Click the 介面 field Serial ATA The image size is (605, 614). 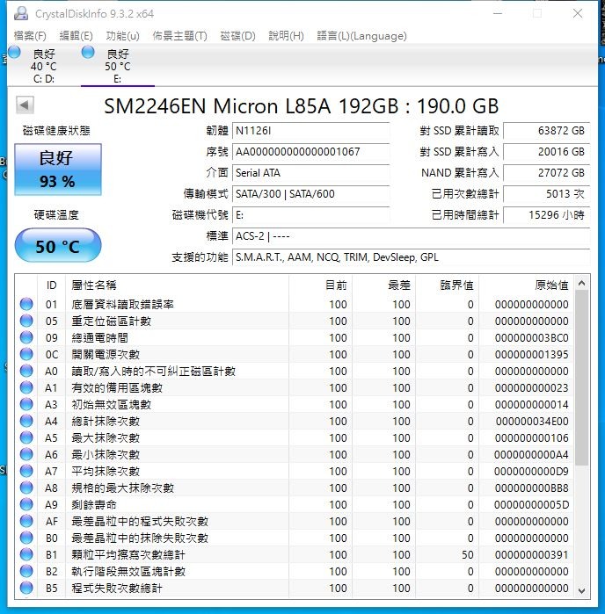[x=311, y=173]
